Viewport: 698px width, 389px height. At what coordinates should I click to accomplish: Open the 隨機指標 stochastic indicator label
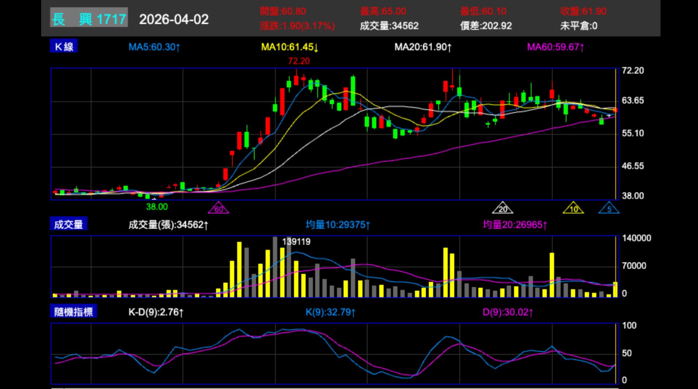click(x=73, y=312)
